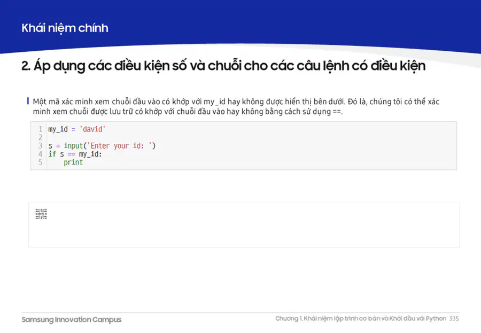The image size is (481, 333).
Task: Click the blue vertical bullet bar beside paragraph
Action: [x=28, y=101]
